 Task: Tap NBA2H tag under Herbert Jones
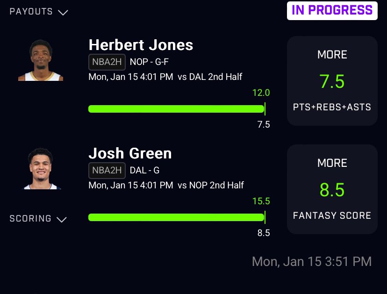(107, 62)
